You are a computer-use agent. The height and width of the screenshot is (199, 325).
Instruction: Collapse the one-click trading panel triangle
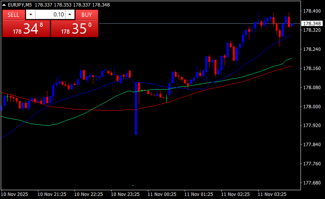[x=4, y=5]
